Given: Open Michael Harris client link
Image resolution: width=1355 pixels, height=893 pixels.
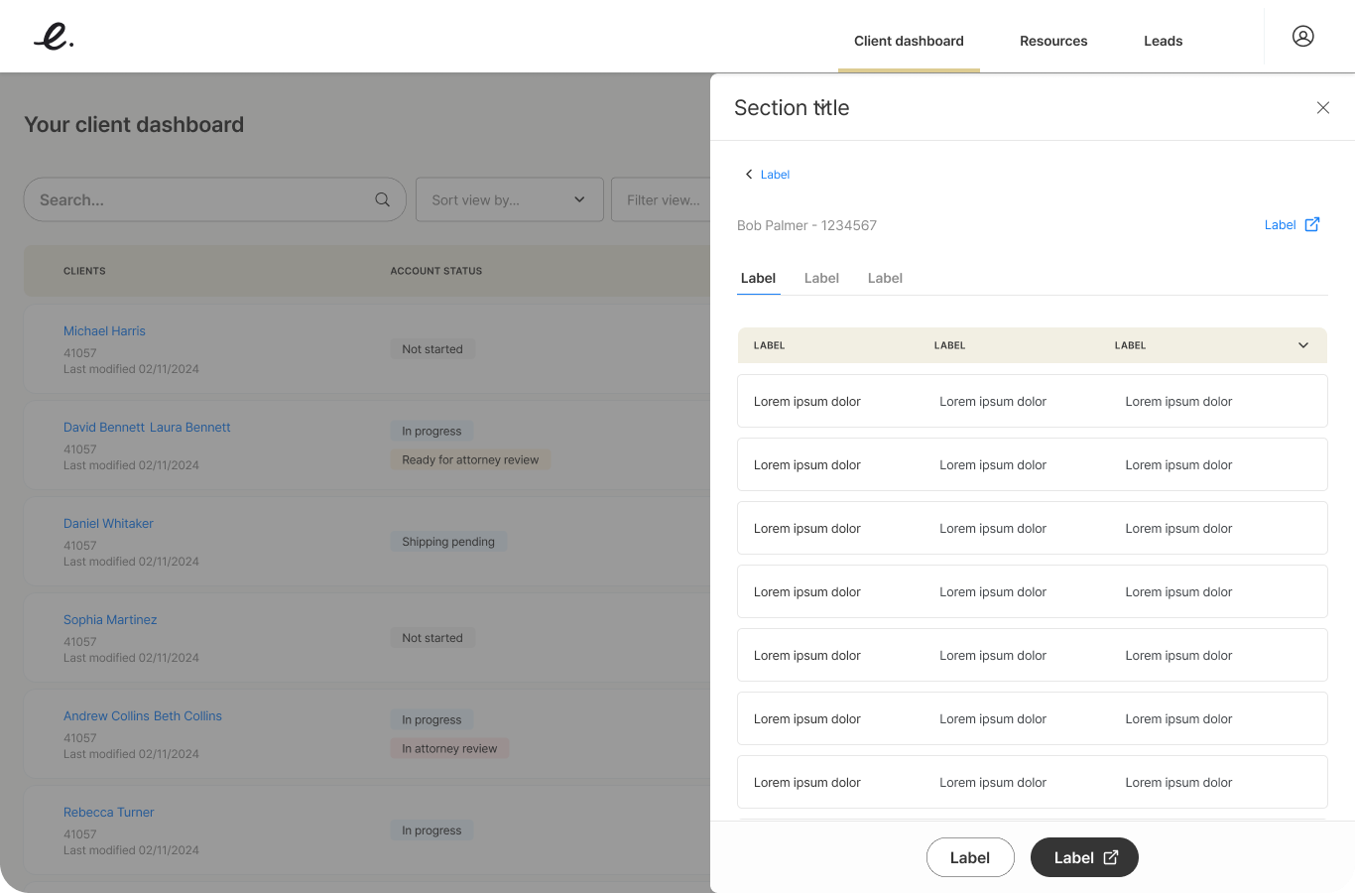Looking at the screenshot, I should pos(104,331).
